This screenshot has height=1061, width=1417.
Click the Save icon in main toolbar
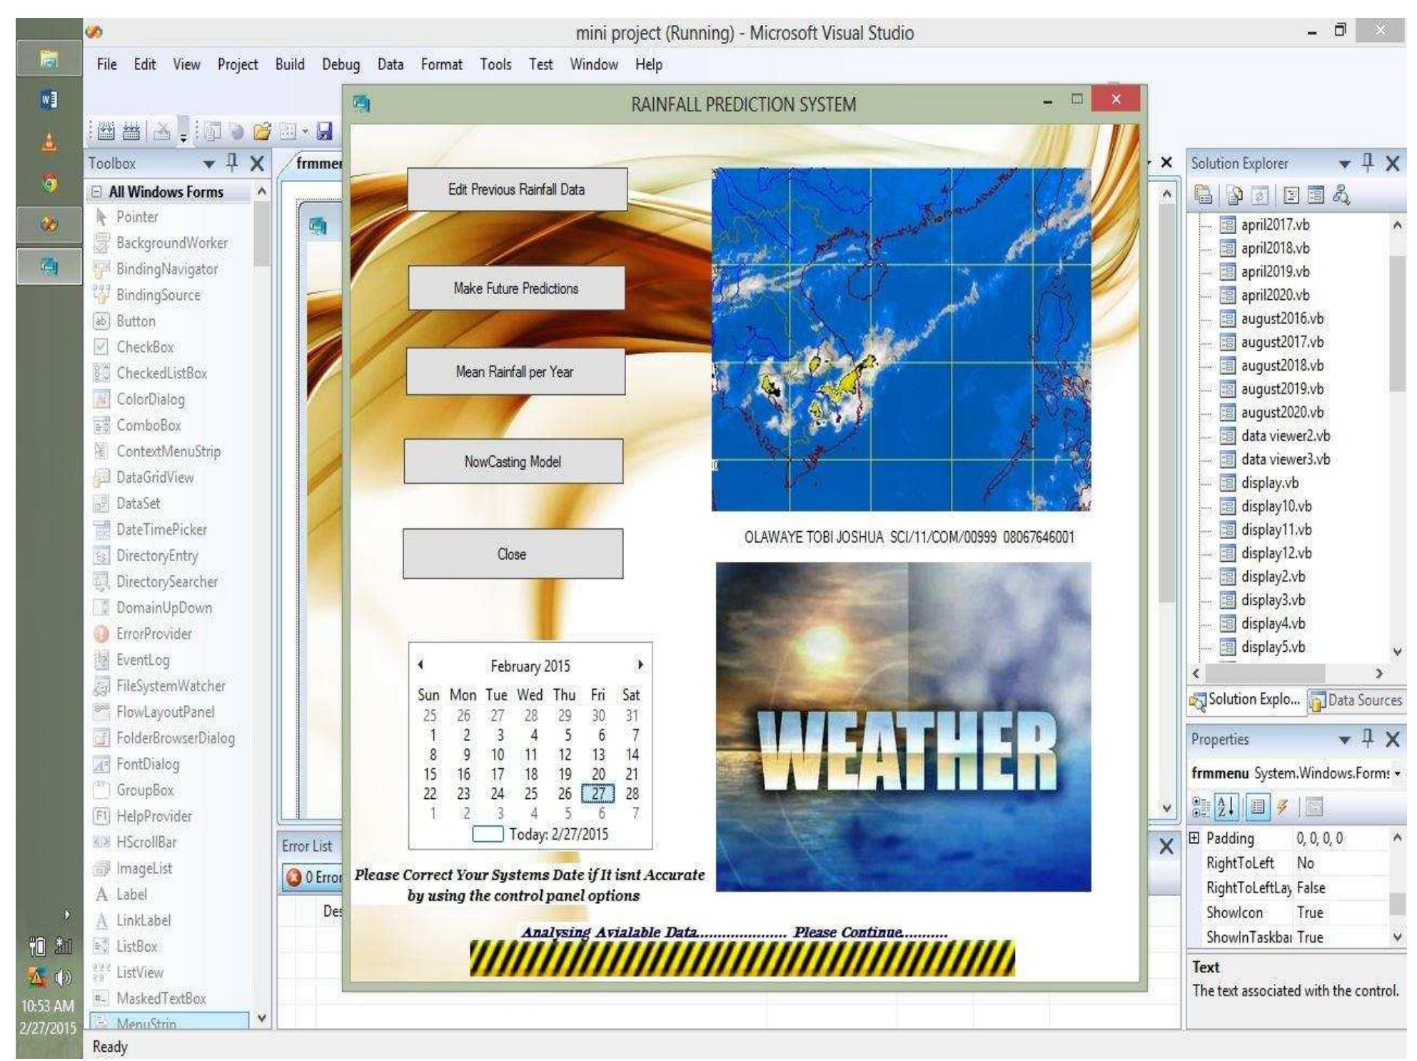pyautogui.click(x=325, y=131)
